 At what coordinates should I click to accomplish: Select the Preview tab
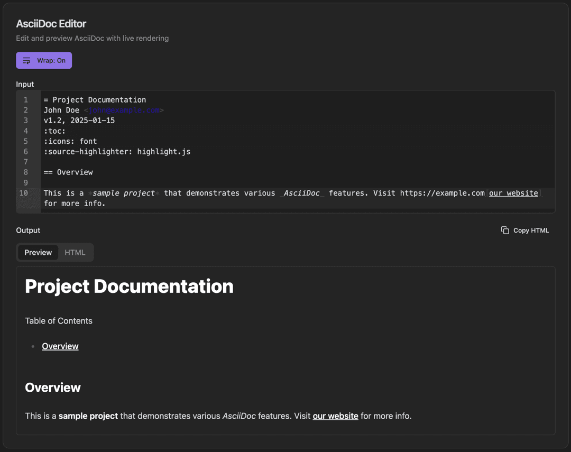(38, 252)
